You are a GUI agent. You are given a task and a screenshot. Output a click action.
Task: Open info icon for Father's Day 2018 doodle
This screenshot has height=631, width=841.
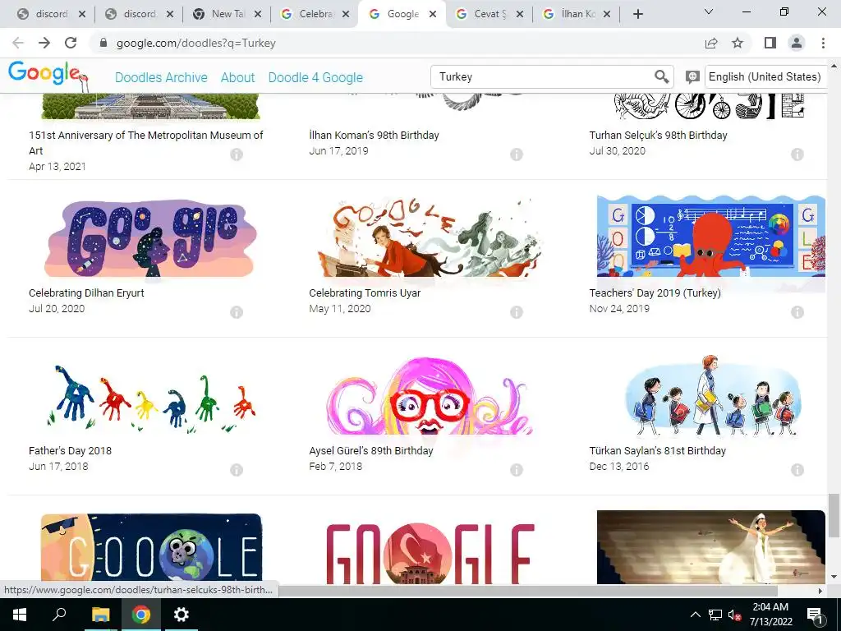click(x=237, y=470)
